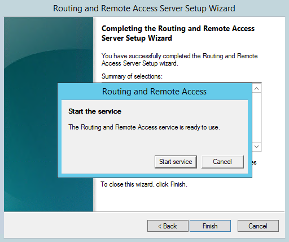
Task: Click the Setup Wizard window title bar
Action: coord(144,8)
